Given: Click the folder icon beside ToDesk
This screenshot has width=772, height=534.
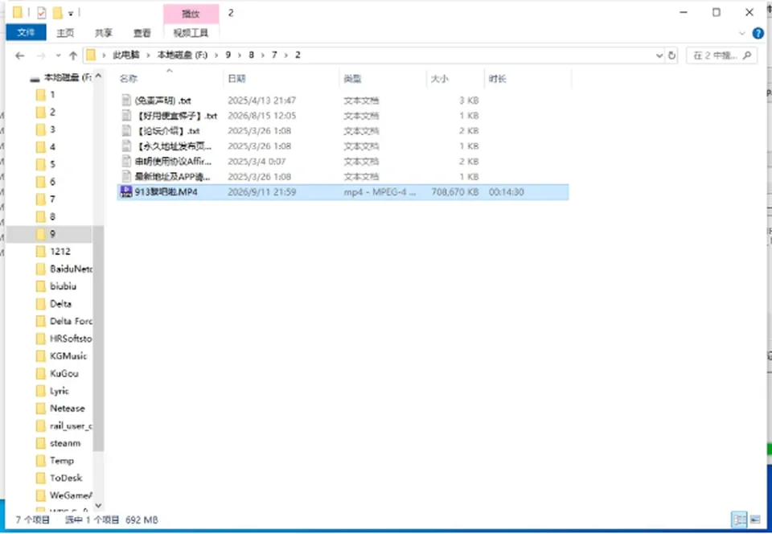Looking at the screenshot, I should [41, 478].
